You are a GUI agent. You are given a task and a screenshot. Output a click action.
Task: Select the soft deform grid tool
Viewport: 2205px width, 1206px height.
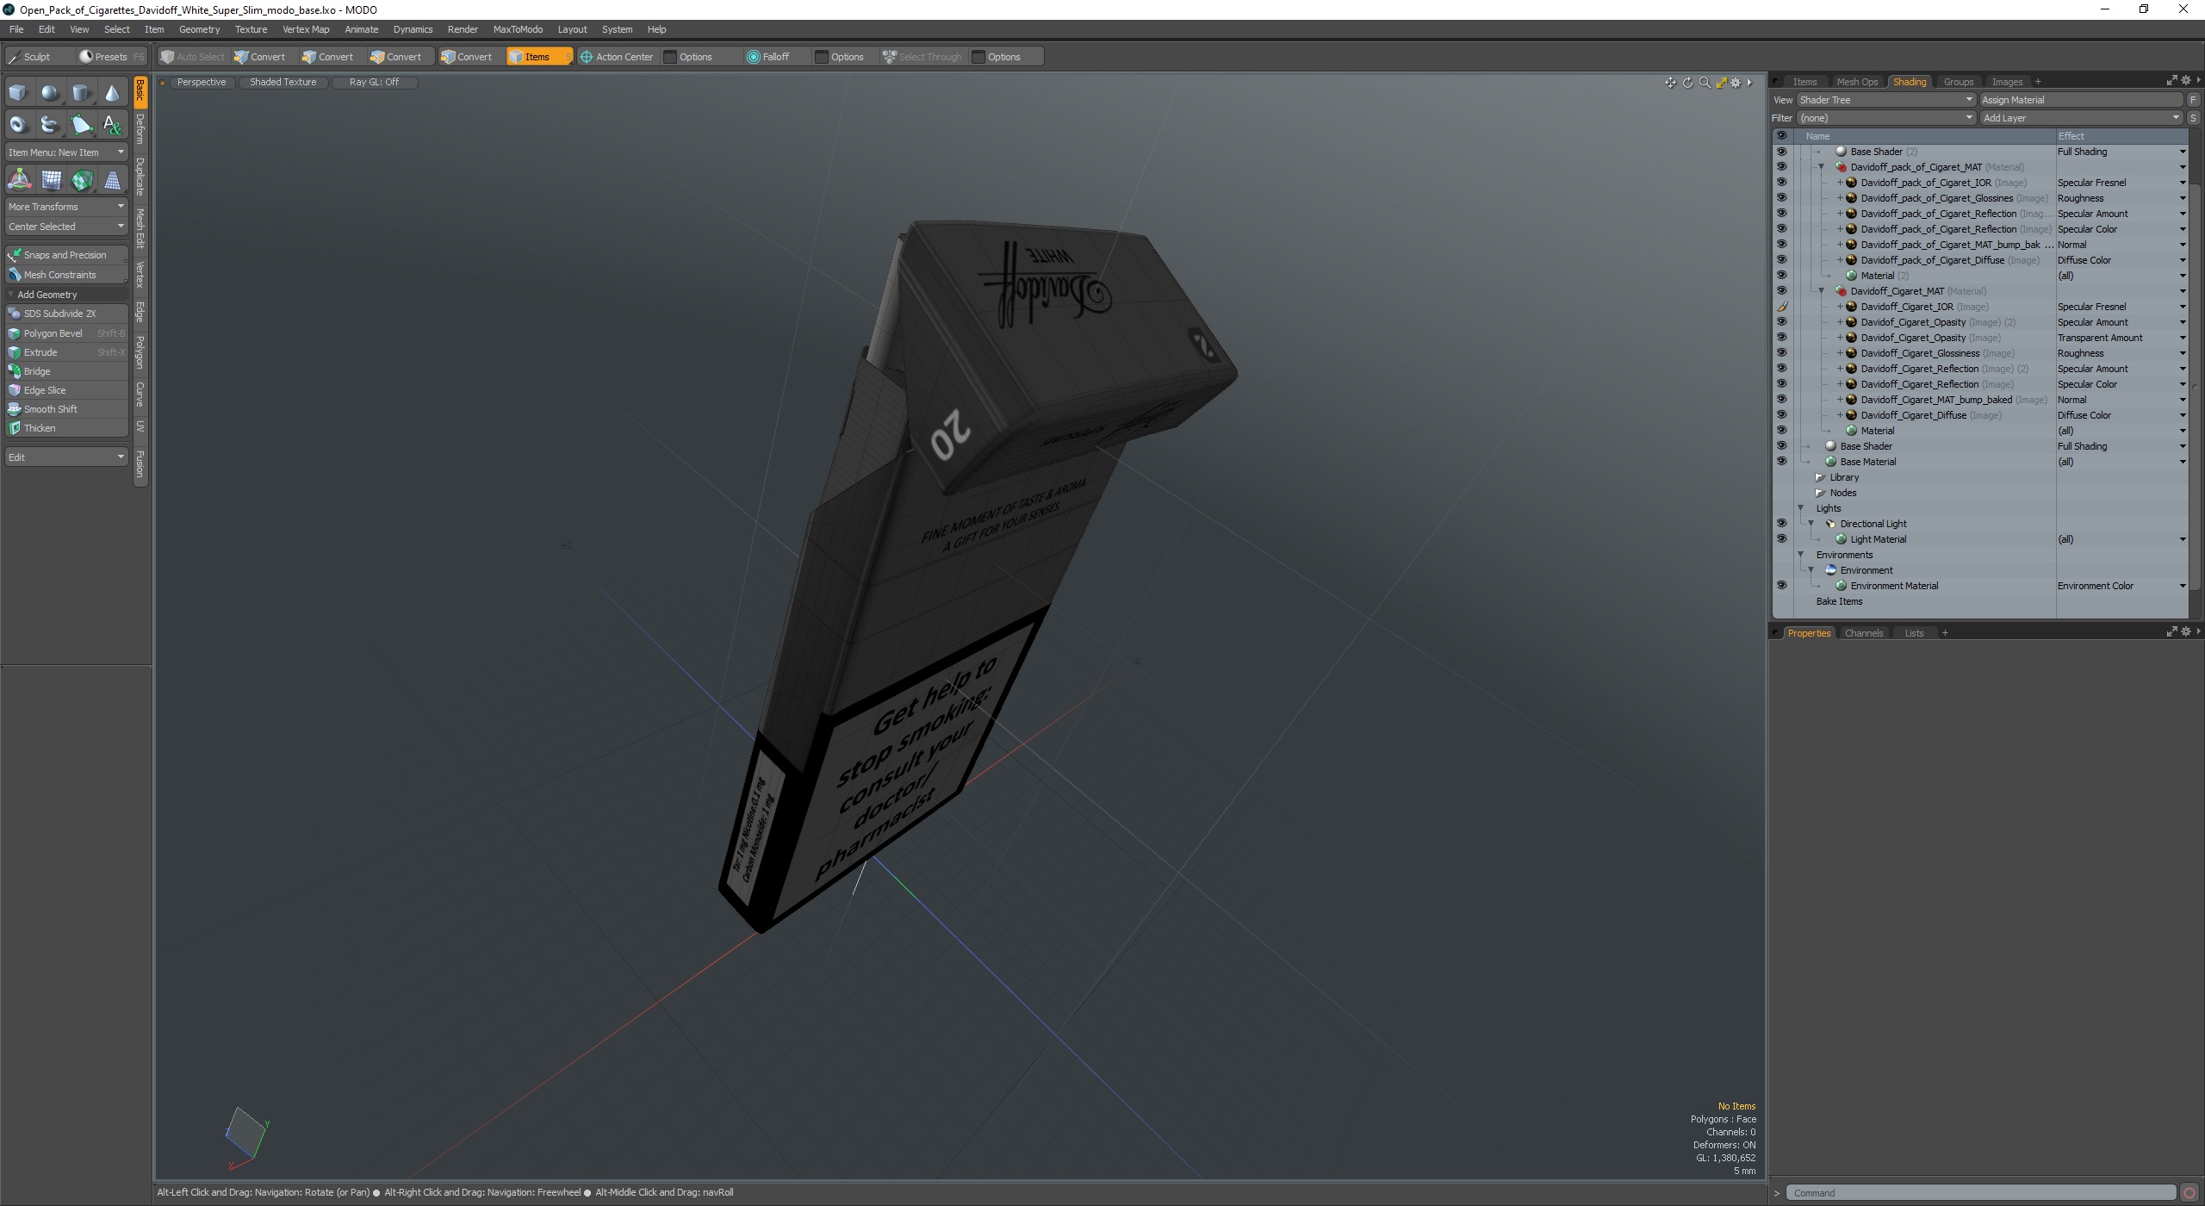(51, 180)
